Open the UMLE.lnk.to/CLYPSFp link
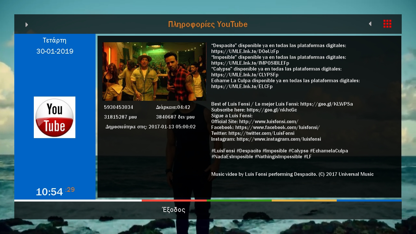 point(245,75)
